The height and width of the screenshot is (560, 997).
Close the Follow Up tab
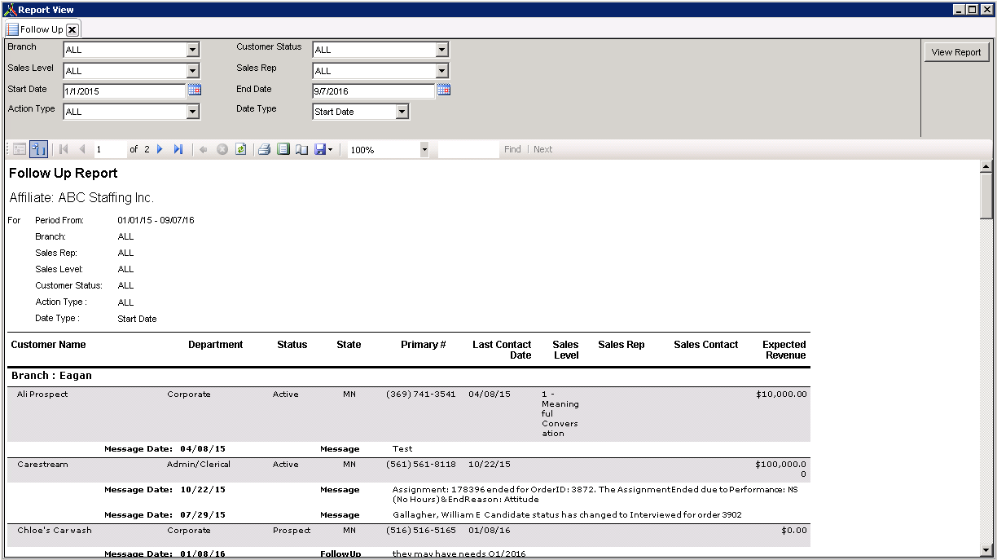click(x=72, y=30)
